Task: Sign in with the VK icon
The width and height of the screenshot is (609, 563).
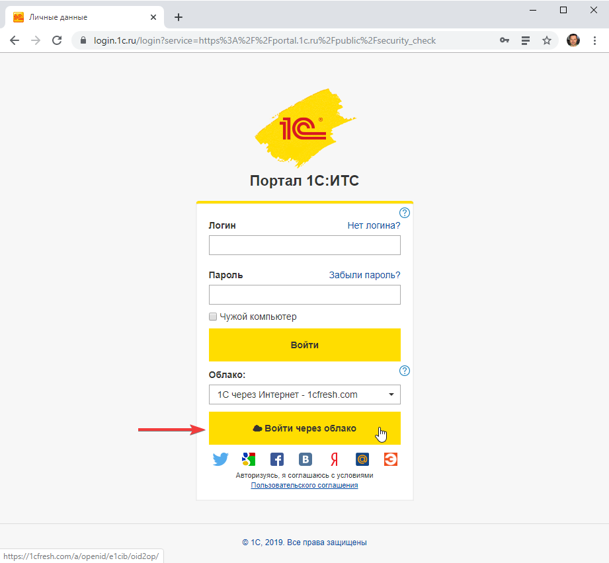Action: click(305, 459)
